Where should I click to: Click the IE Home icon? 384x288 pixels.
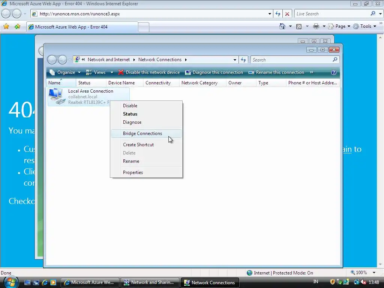coord(282,26)
